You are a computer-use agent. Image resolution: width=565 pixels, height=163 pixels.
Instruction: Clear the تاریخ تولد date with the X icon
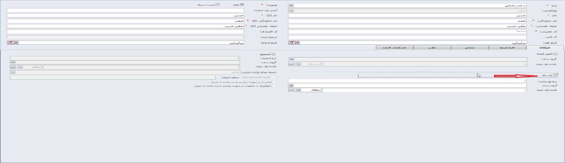click(x=297, y=43)
